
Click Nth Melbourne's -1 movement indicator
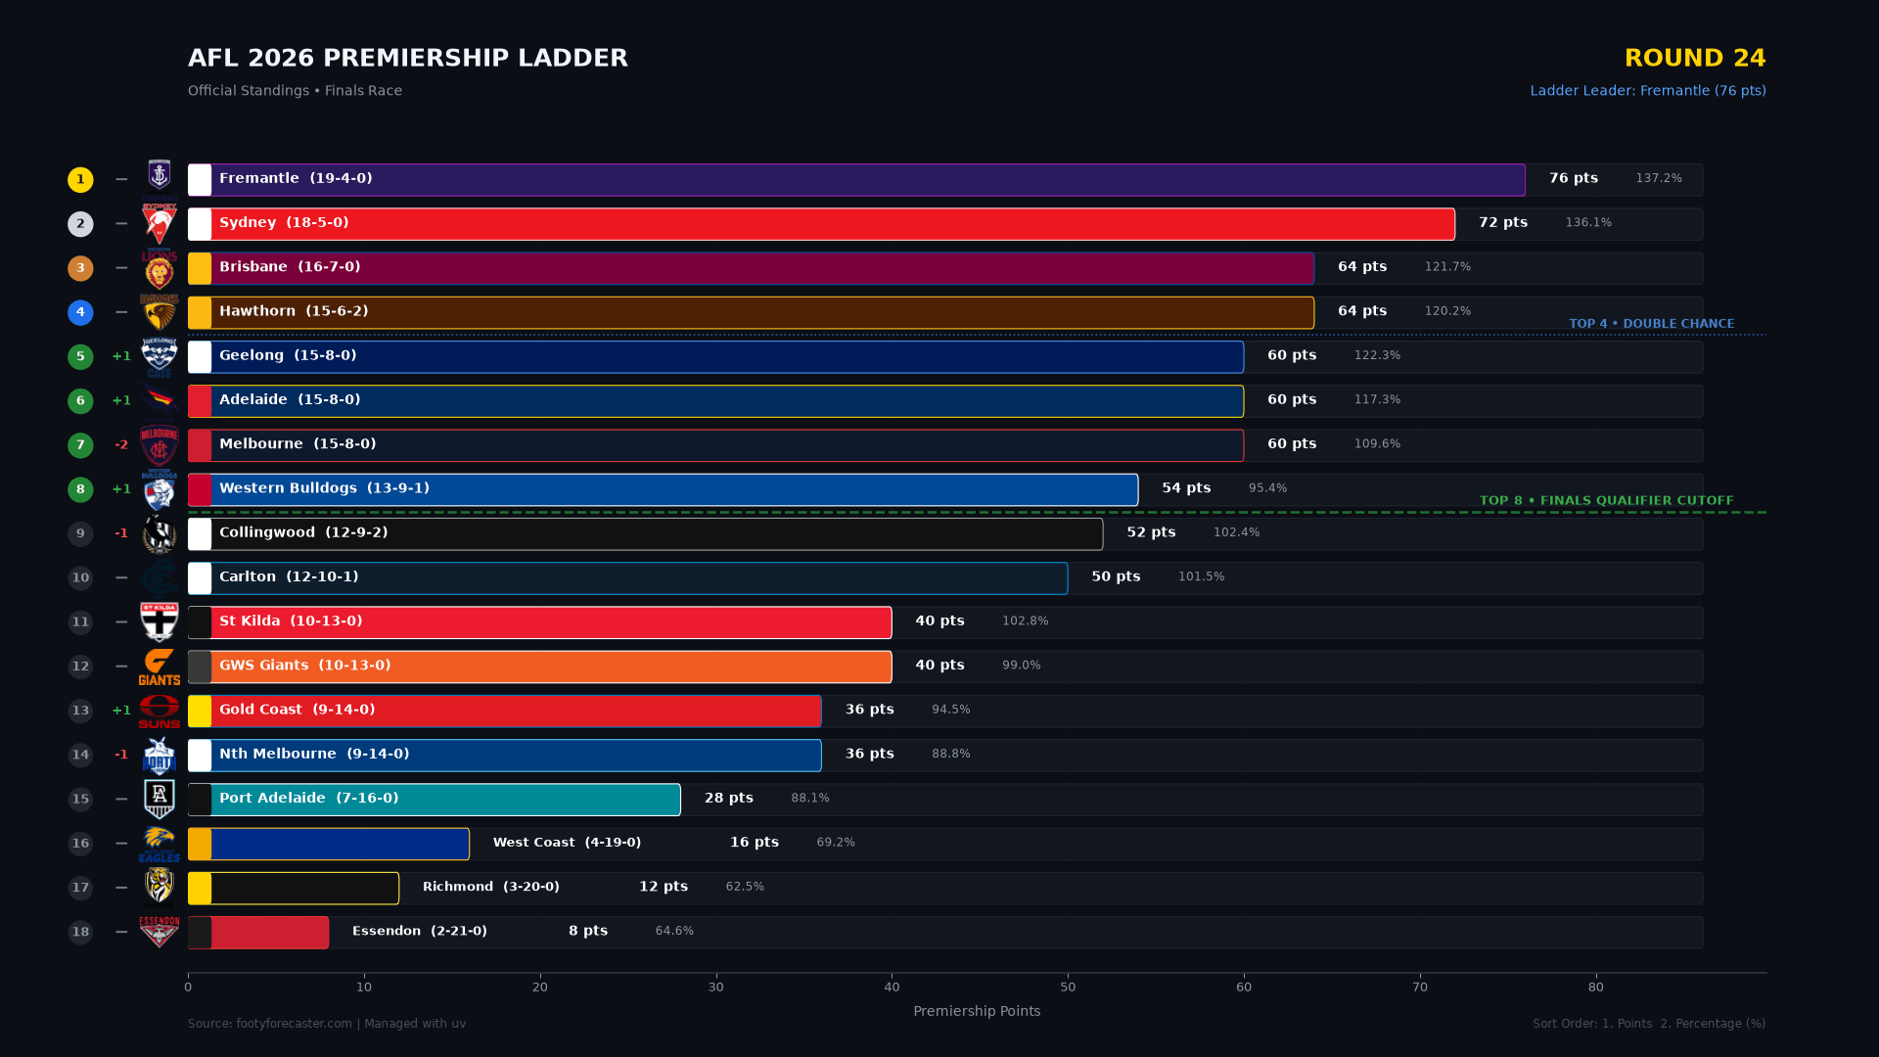point(121,755)
